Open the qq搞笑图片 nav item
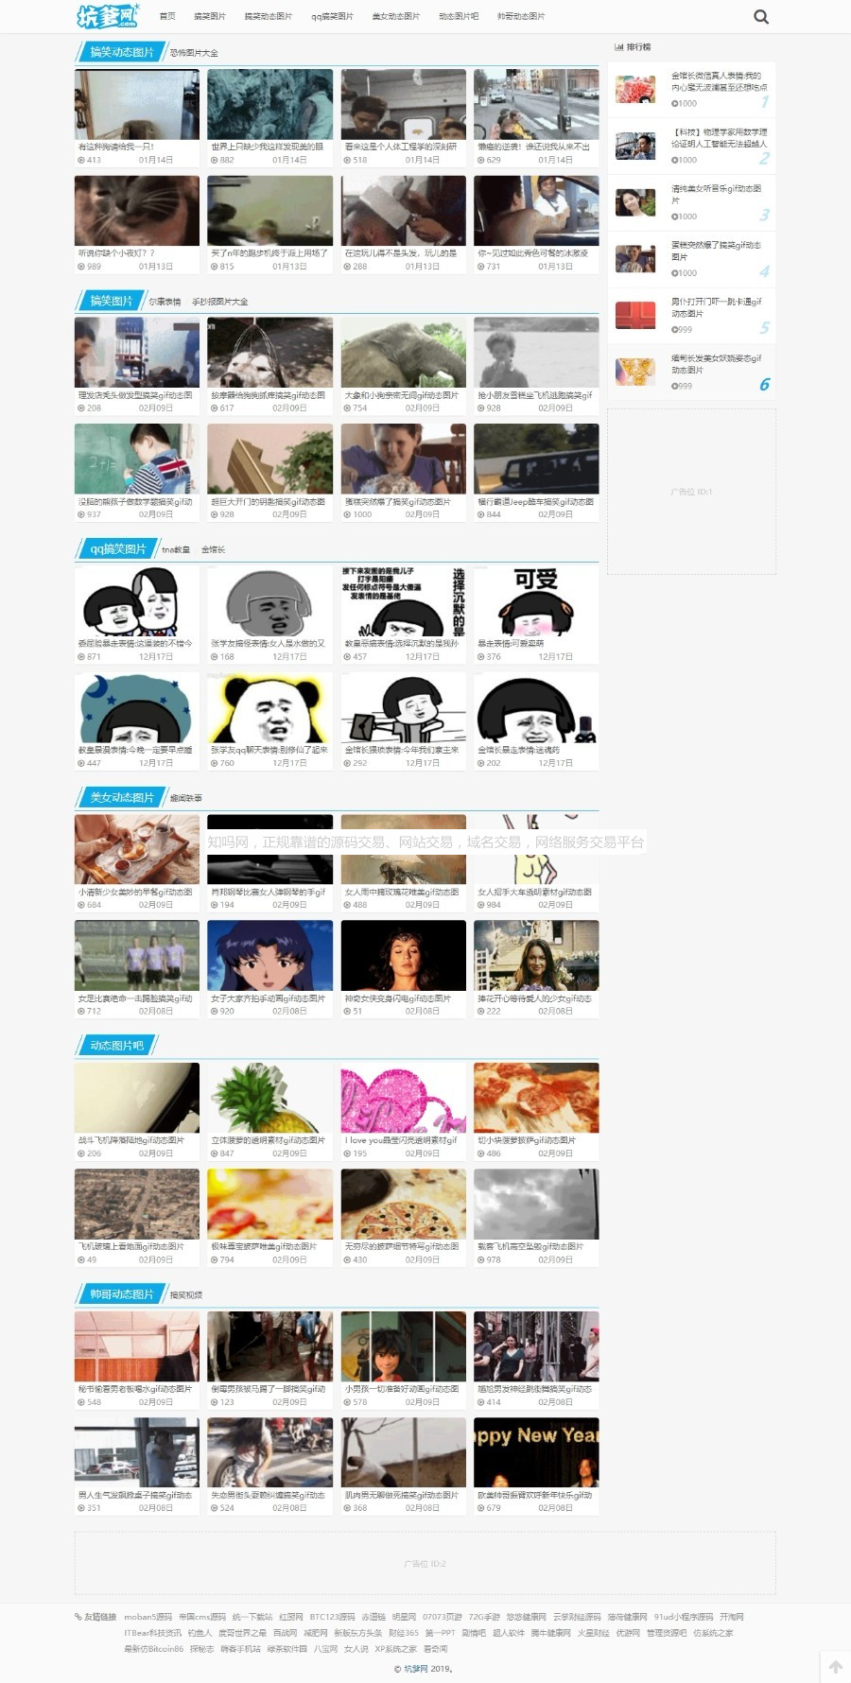Screen dimensions: 851x1683 point(332,16)
